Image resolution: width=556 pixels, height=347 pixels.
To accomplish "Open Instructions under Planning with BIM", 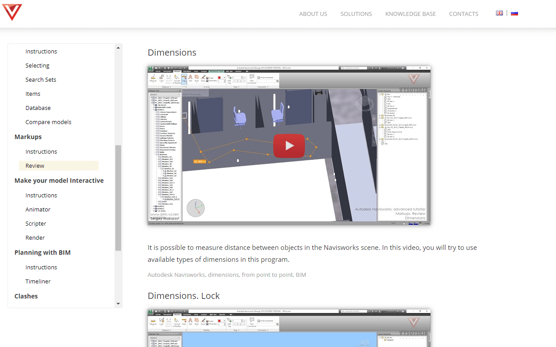I will coord(41,267).
